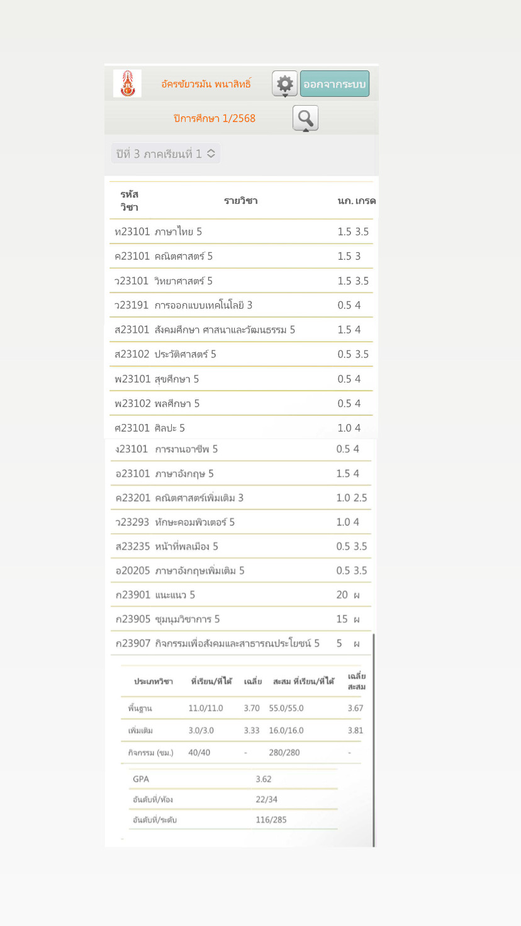Click the magnifying glass search icon

click(x=305, y=118)
